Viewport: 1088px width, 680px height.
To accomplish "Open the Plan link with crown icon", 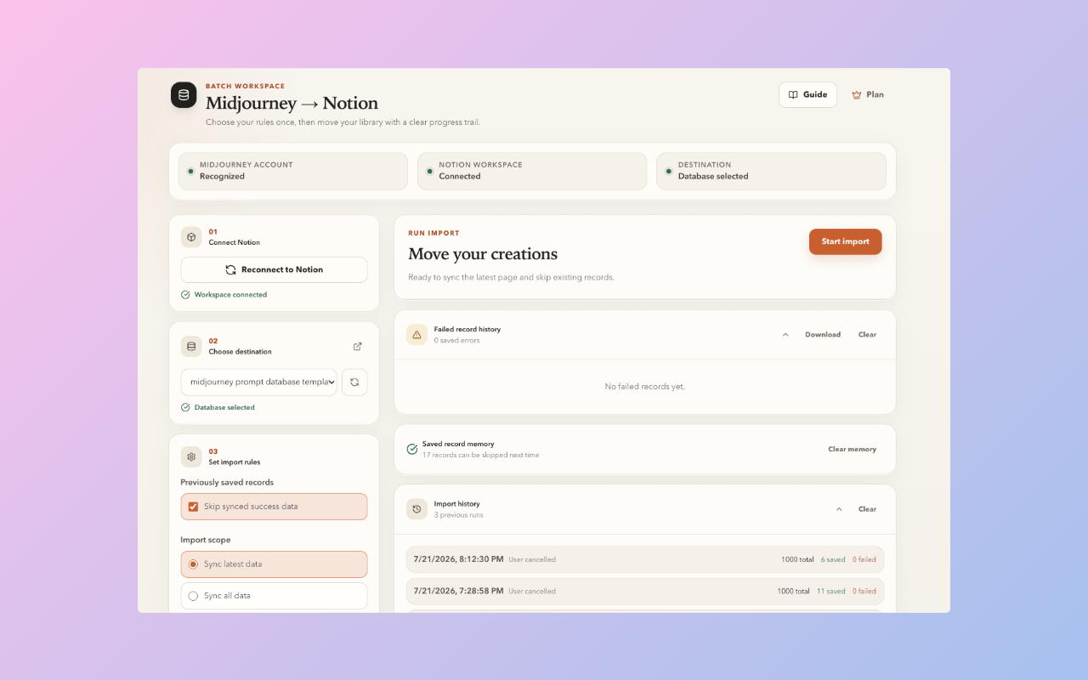I will pos(868,94).
